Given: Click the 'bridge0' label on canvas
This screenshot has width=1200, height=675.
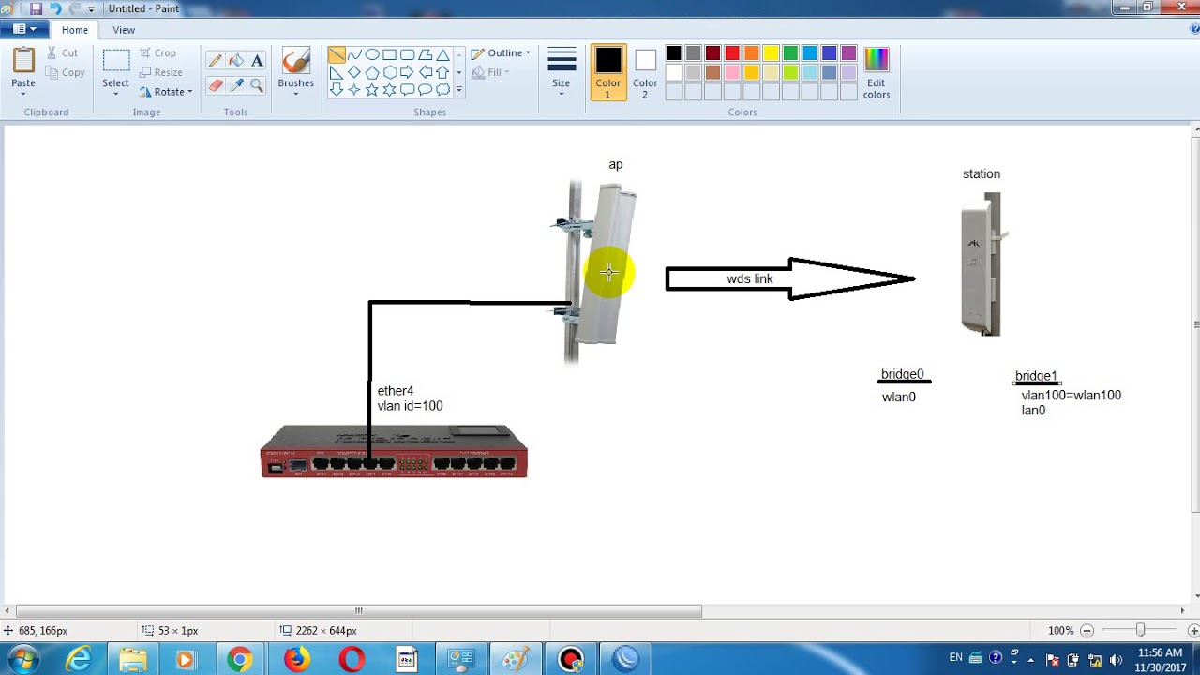Looking at the screenshot, I should (902, 374).
